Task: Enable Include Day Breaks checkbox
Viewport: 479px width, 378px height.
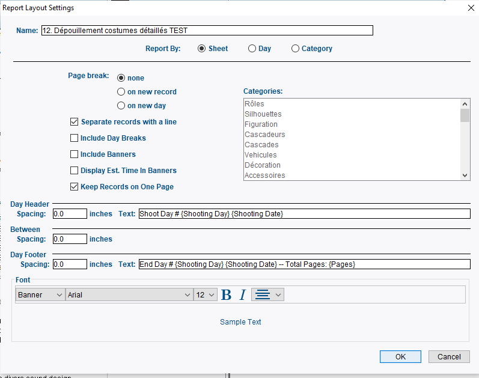Action: coord(75,138)
